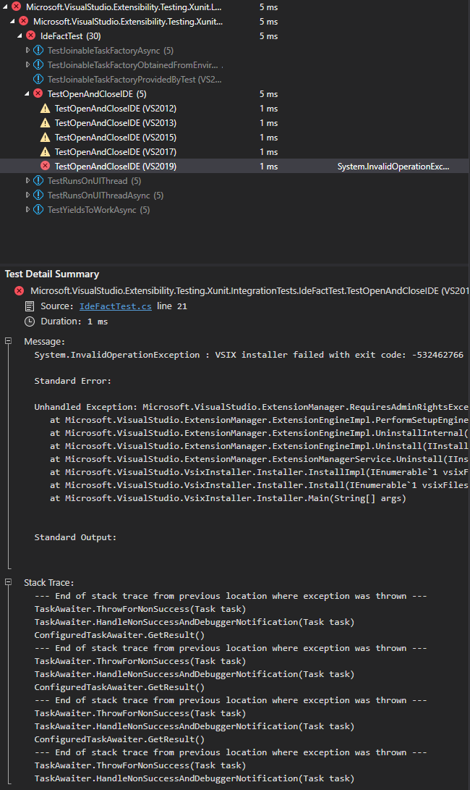Collapse TestOpenAndCloseIDE (5) group
The image size is (470, 790).
click(x=27, y=93)
